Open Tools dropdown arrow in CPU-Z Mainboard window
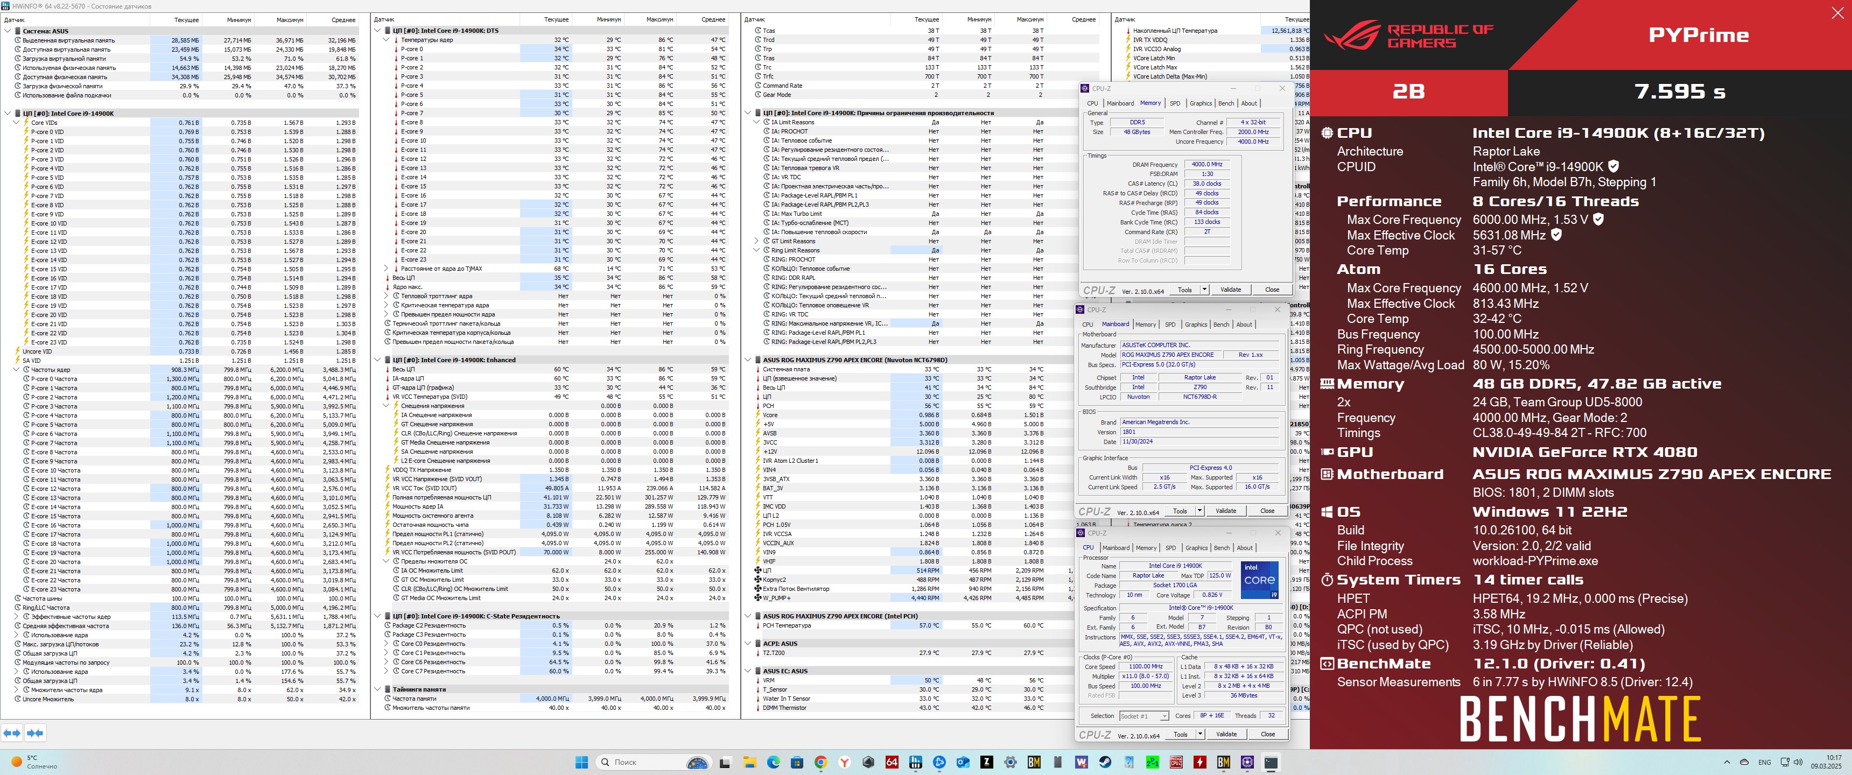The image size is (1852, 775). [x=1199, y=511]
